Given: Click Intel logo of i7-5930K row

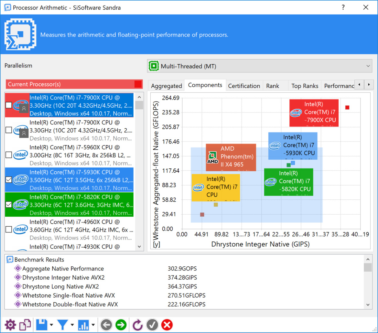Looking at the screenshot, I should [x=20, y=180].
